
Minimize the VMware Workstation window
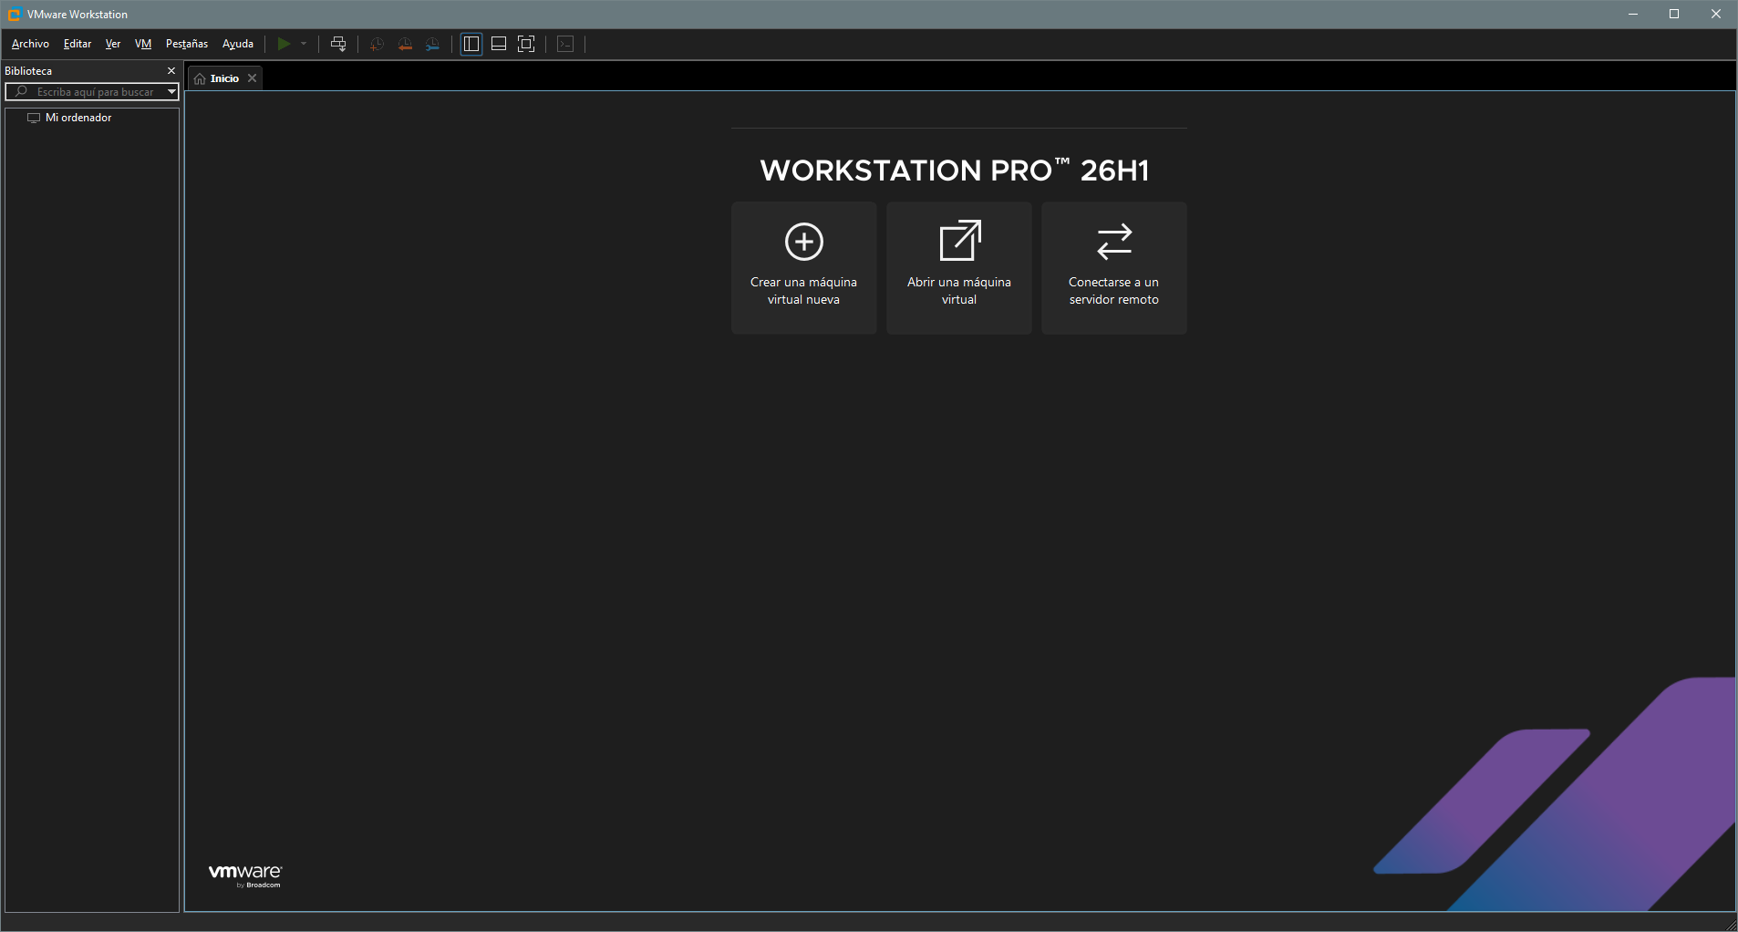point(1633,15)
